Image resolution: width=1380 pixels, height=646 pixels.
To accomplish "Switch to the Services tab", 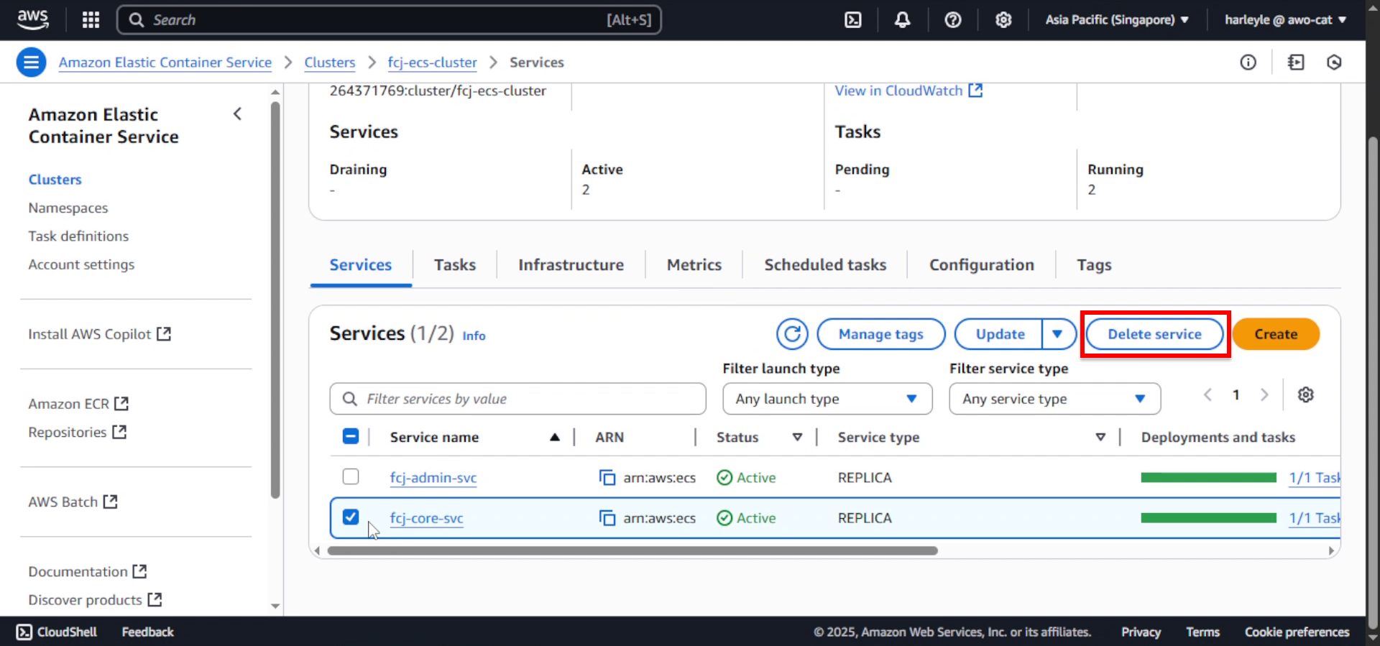I will tap(361, 264).
